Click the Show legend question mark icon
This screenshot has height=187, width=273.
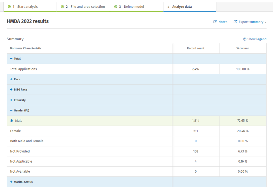245,39
